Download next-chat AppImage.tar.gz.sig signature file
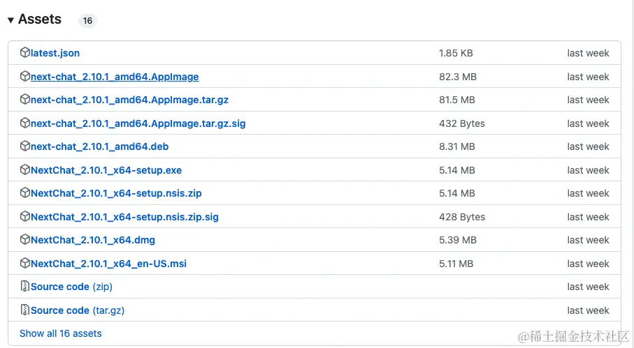The height and width of the screenshot is (348, 634). pyautogui.click(x=138, y=123)
